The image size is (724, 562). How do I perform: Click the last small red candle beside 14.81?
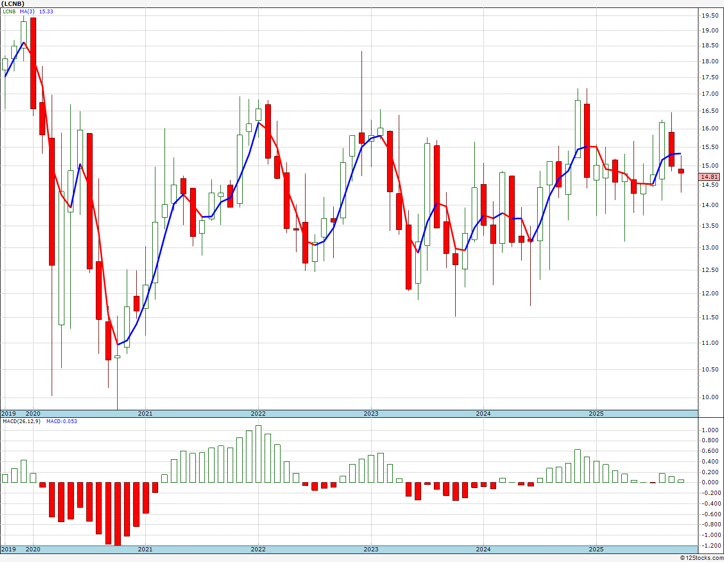pos(681,171)
